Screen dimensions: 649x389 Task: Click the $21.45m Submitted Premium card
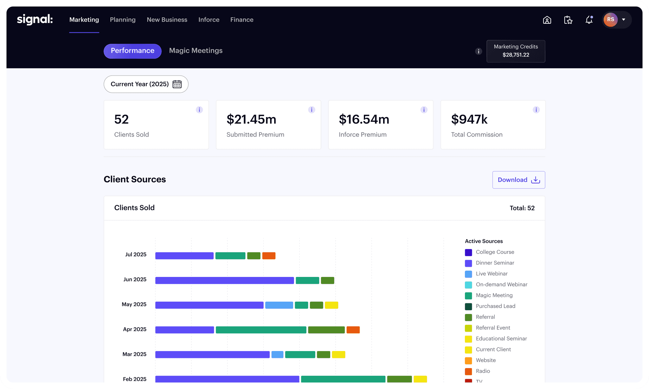point(268,125)
